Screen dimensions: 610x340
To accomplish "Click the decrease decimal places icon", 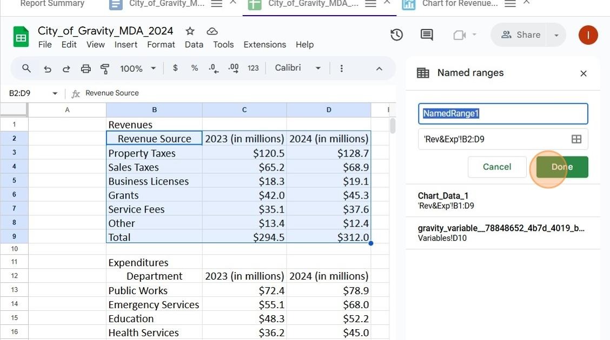I will point(214,69).
